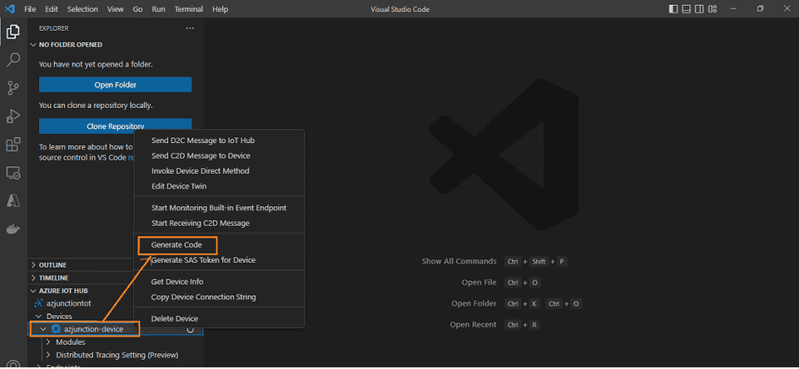Viewport: 799px width, 369px height.
Task: Open the Go menu
Action: pyautogui.click(x=137, y=9)
